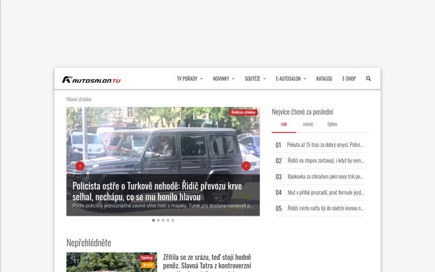Image resolution: width=435 pixels, height=272 pixels.
Task: Open the Autosalon.tv logo homepage link
Action: 91,80
